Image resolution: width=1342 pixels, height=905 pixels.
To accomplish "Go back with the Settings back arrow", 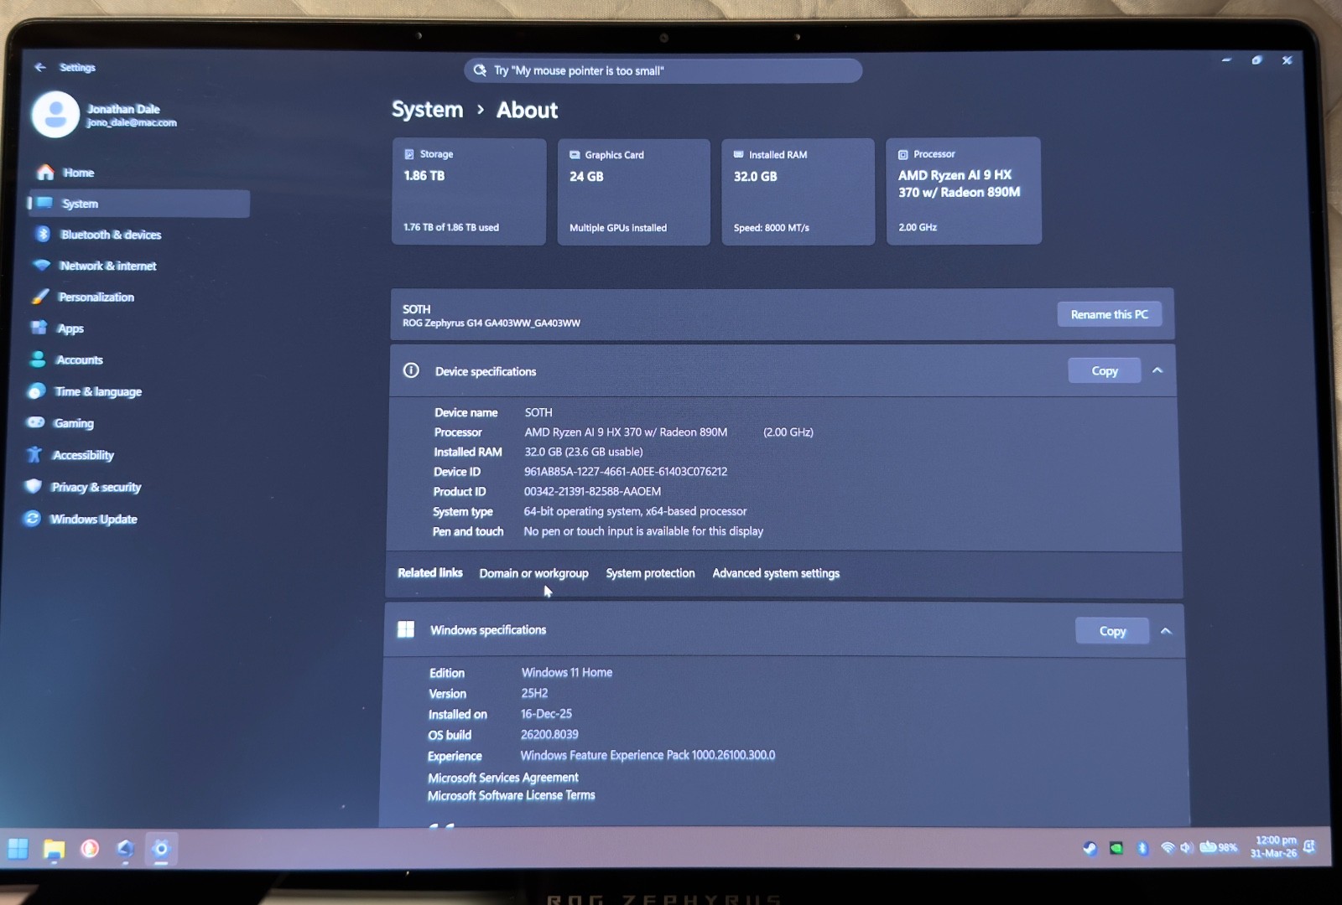I will tap(40, 67).
